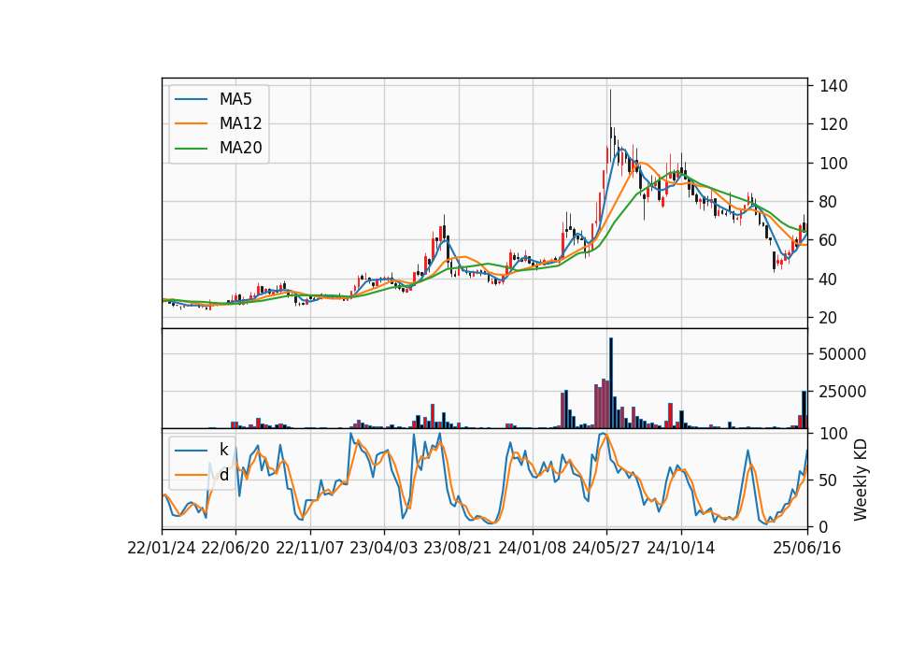Click the candlestick with the highest wick near 140
Image resolution: width=897 pixels, height=645 pixels.
point(610,124)
